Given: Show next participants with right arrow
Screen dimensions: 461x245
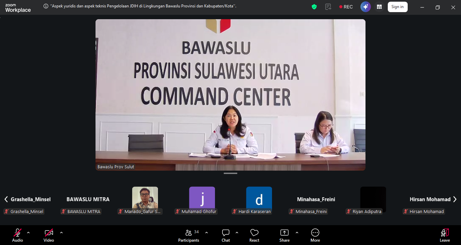Looking at the screenshot, I should tap(455, 199).
